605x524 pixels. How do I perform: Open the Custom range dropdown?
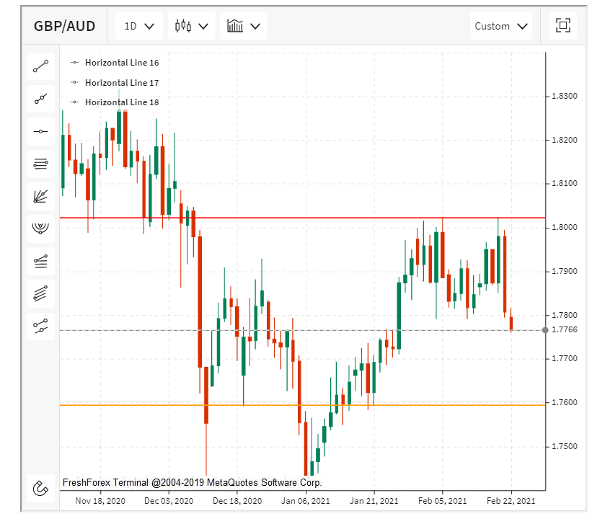coord(501,26)
